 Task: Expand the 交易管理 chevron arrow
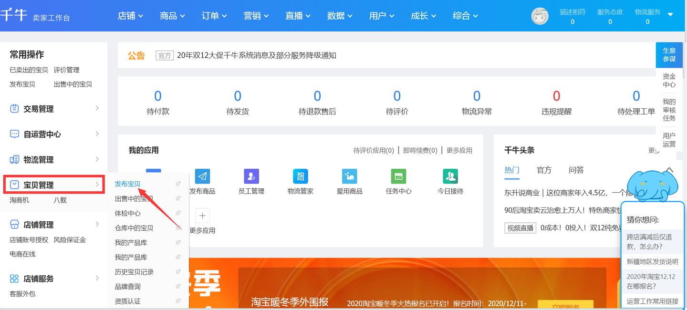97,108
